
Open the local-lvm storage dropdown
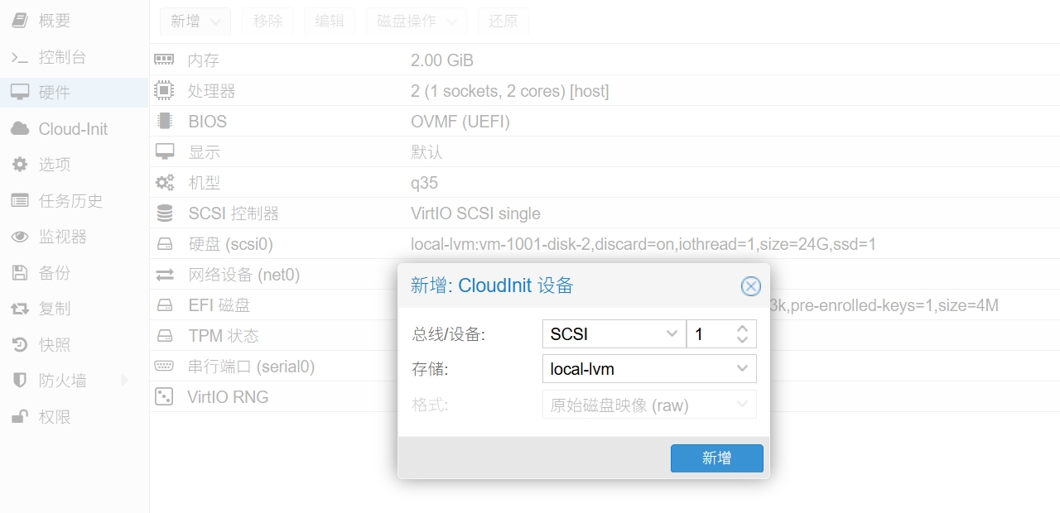click(649, 369)
